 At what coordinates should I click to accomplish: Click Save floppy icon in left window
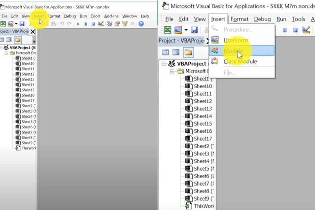click(x=22, y=24)
